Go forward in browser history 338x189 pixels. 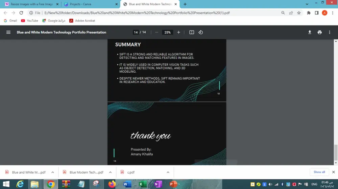pyautogui.click(x=14, y=13)
